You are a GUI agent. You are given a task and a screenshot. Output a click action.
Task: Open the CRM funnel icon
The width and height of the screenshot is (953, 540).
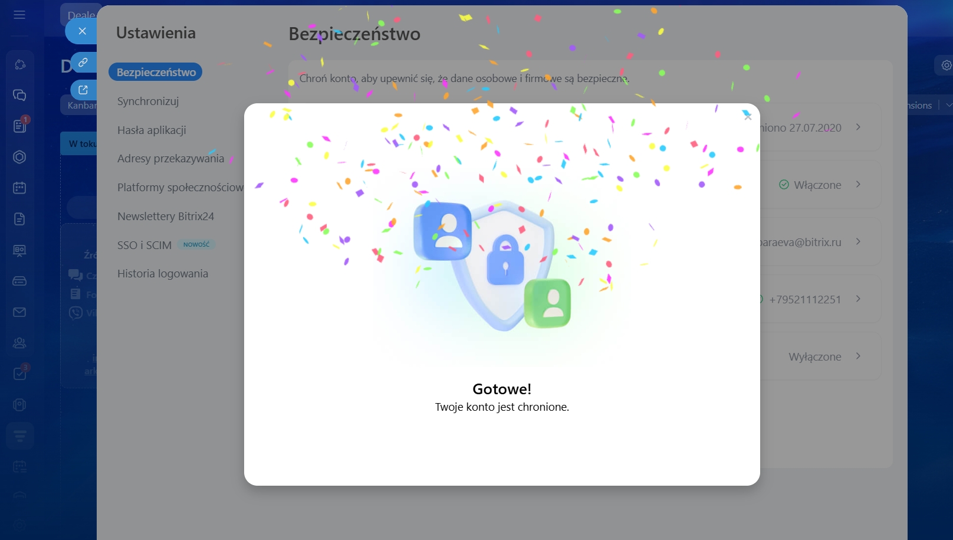pyautogui.click(x=19, y=436)
